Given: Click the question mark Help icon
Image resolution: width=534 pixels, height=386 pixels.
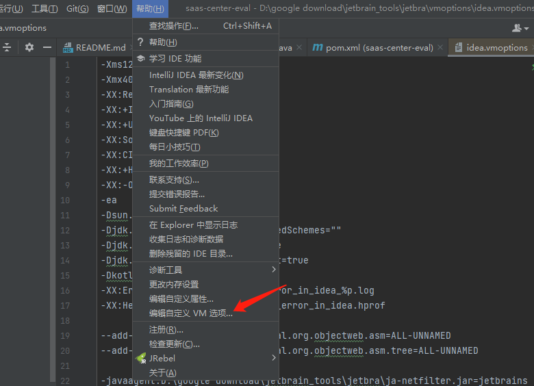Looking at the screenshot, I should point(140,42).
